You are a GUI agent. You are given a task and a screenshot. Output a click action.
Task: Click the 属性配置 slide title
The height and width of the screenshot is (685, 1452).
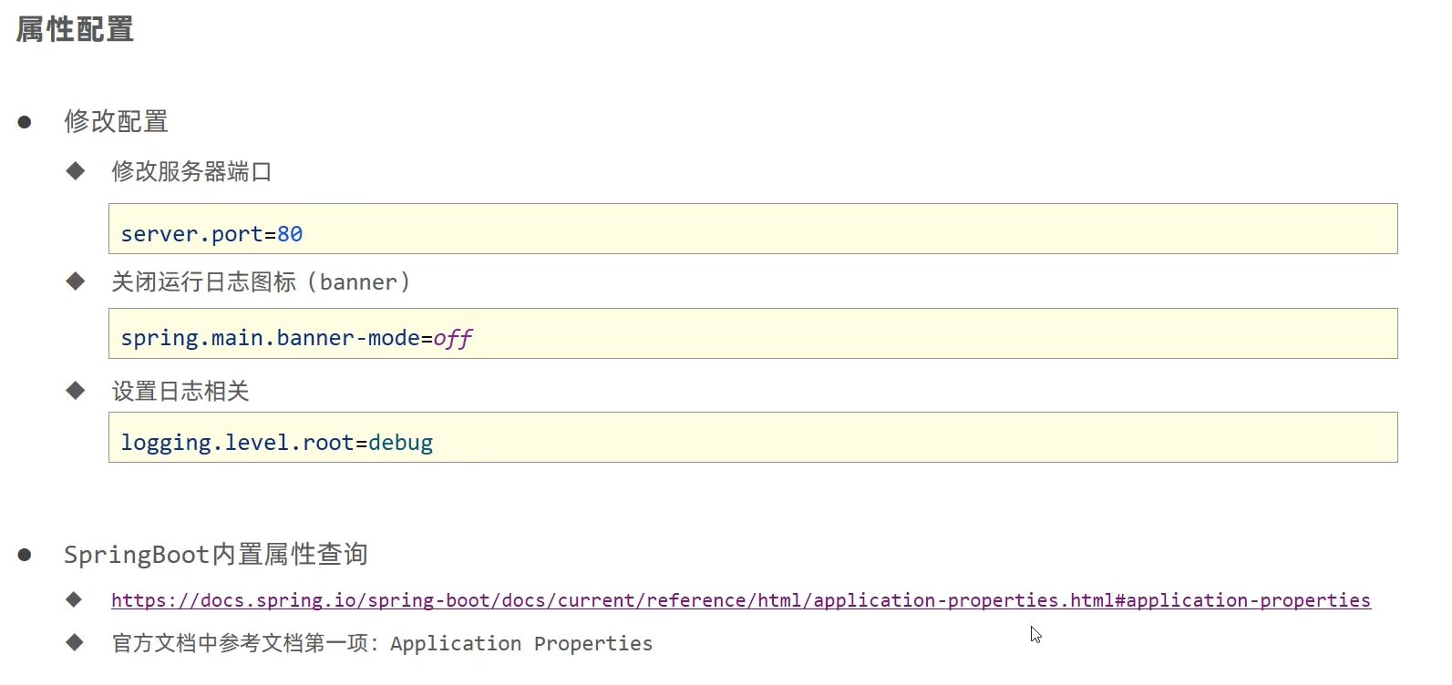[x=75, y=29]
